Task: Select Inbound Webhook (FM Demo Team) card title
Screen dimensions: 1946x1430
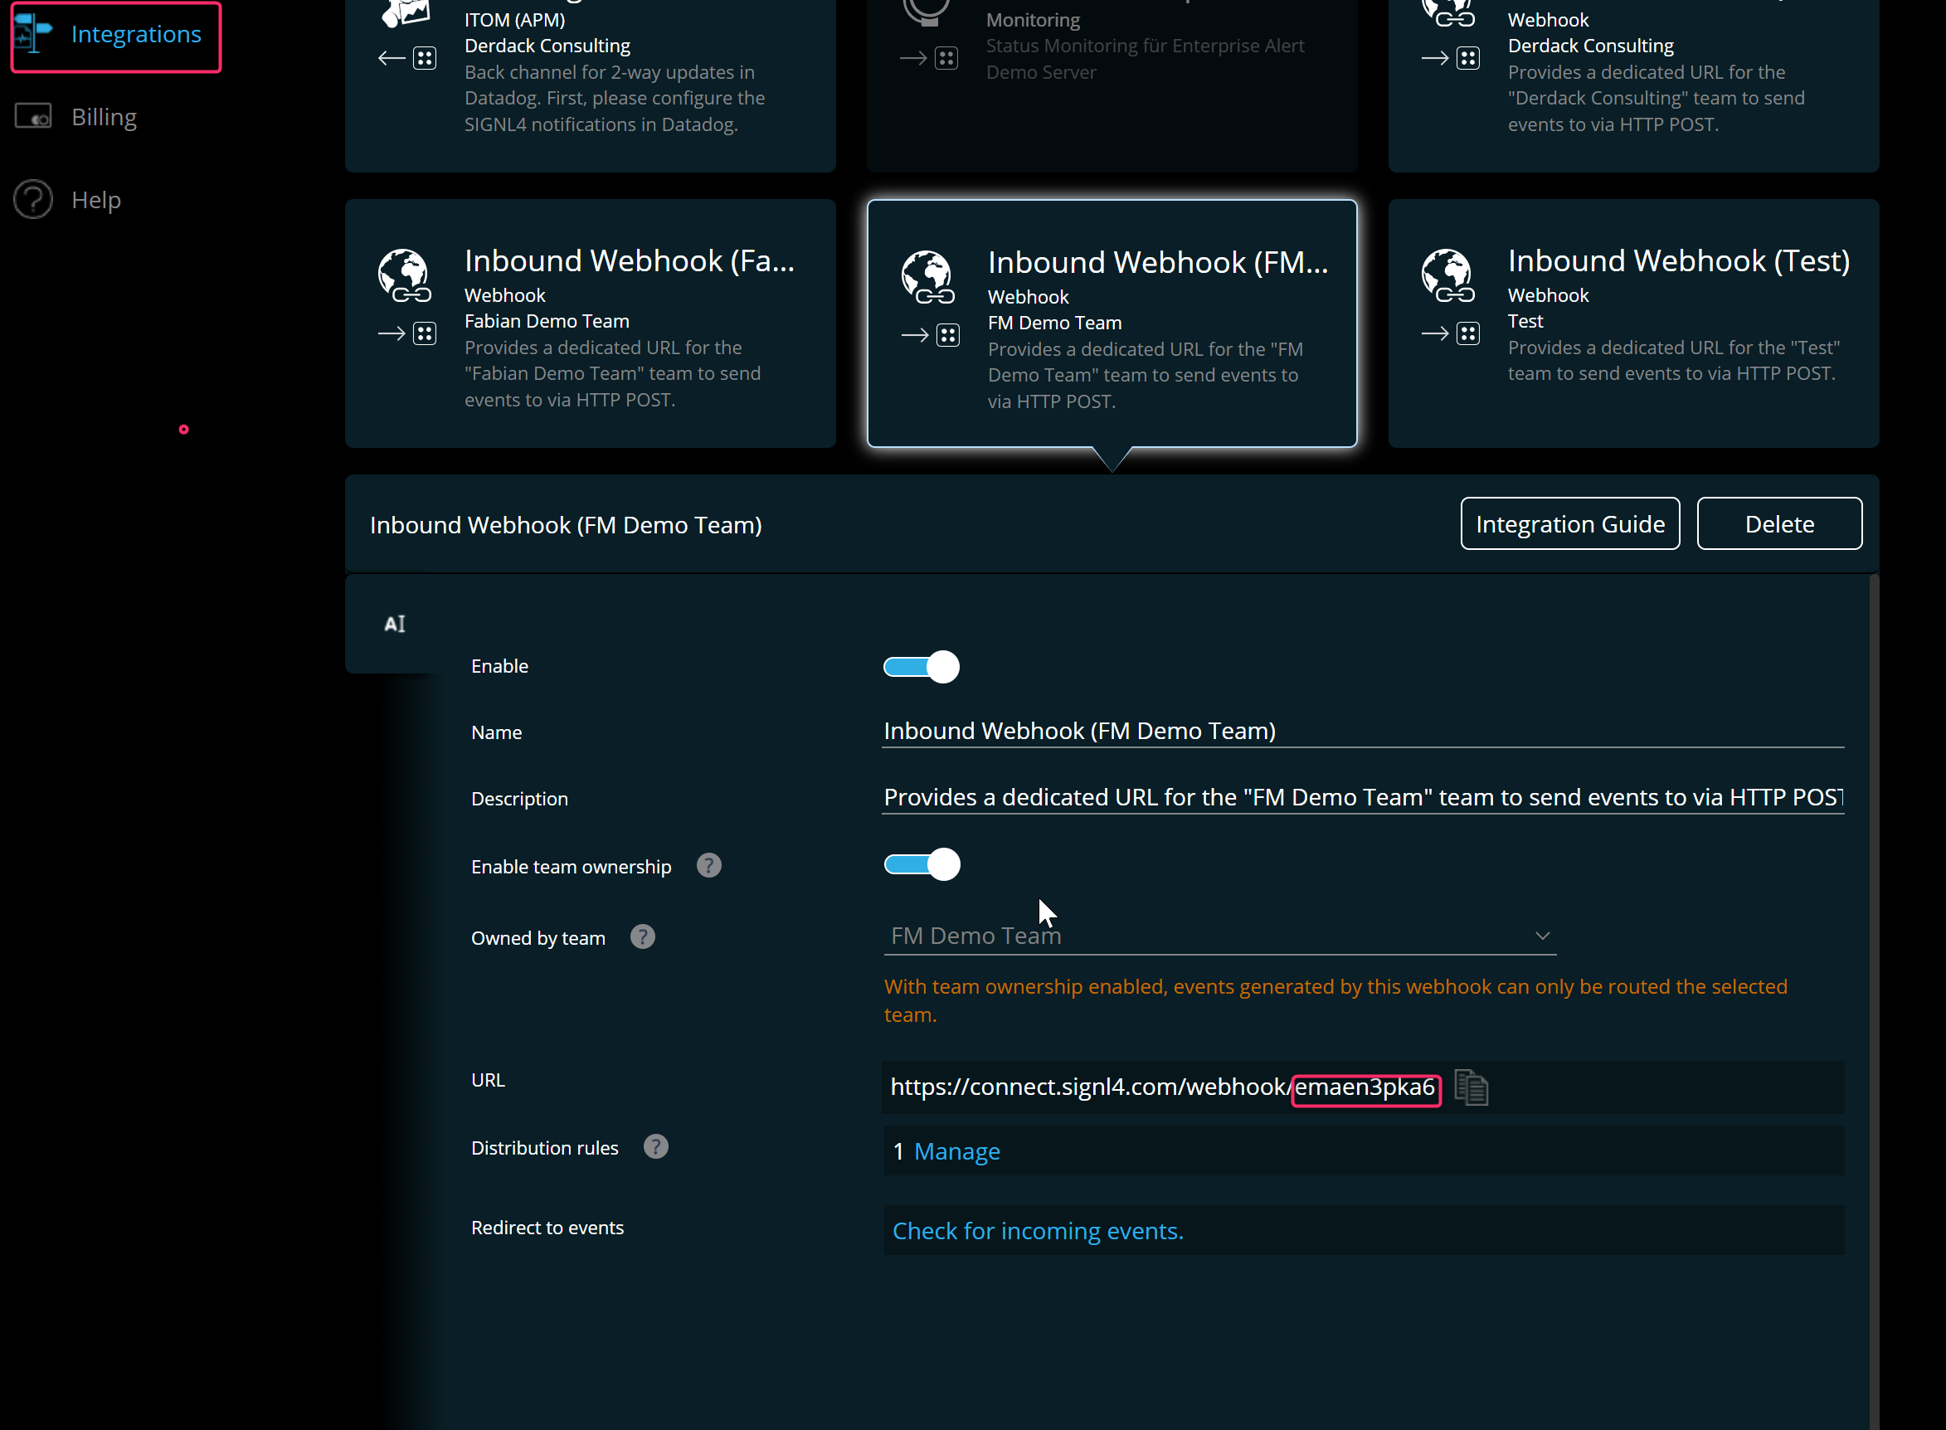Action: pos(1157,262)
